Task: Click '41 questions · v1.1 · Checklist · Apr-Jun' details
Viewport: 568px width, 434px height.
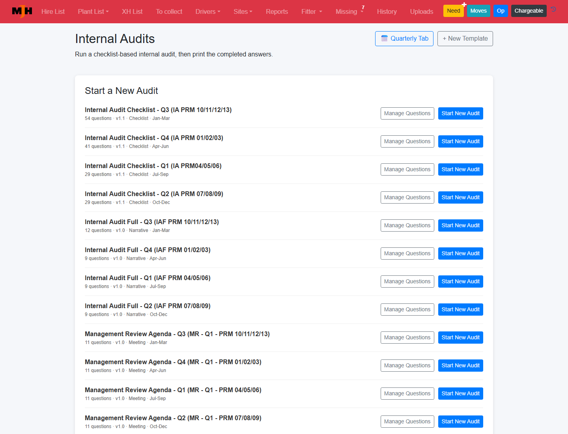Action: (x=127, y=146)
